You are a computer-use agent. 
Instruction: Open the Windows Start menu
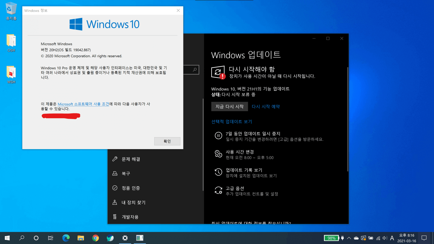(x=7, y=238)
